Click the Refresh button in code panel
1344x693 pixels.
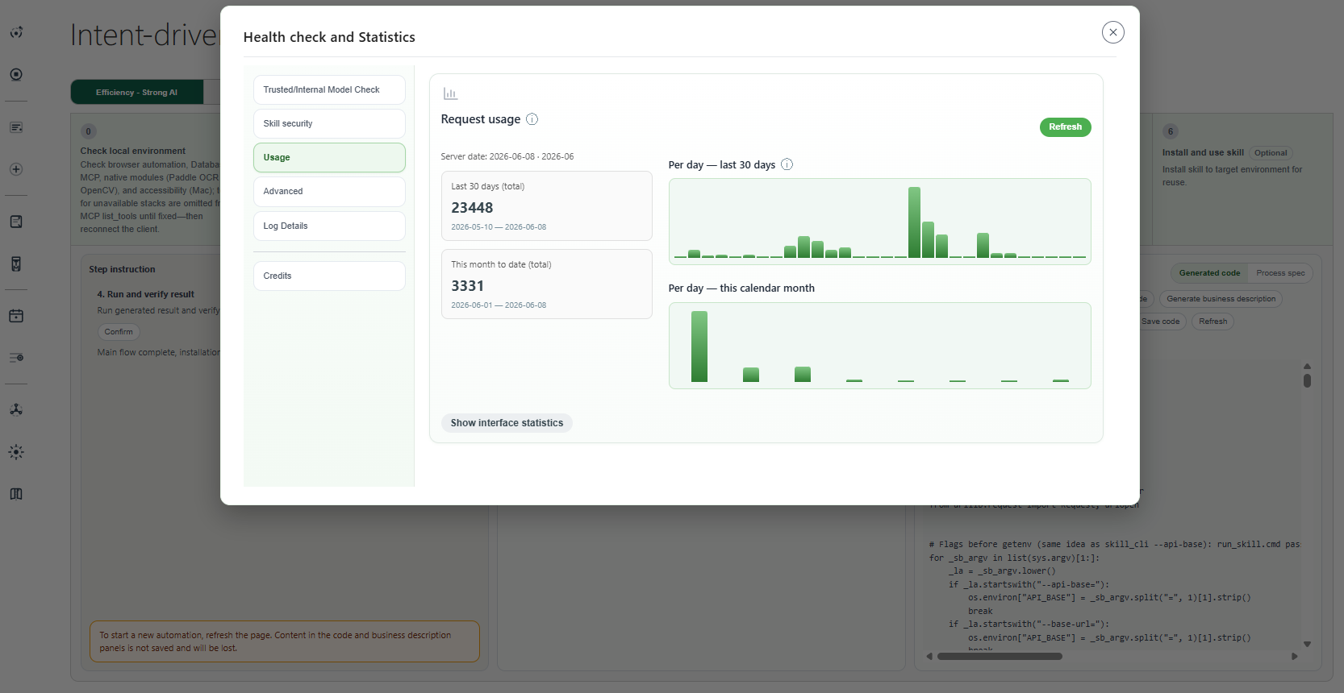coord(1213,322)
